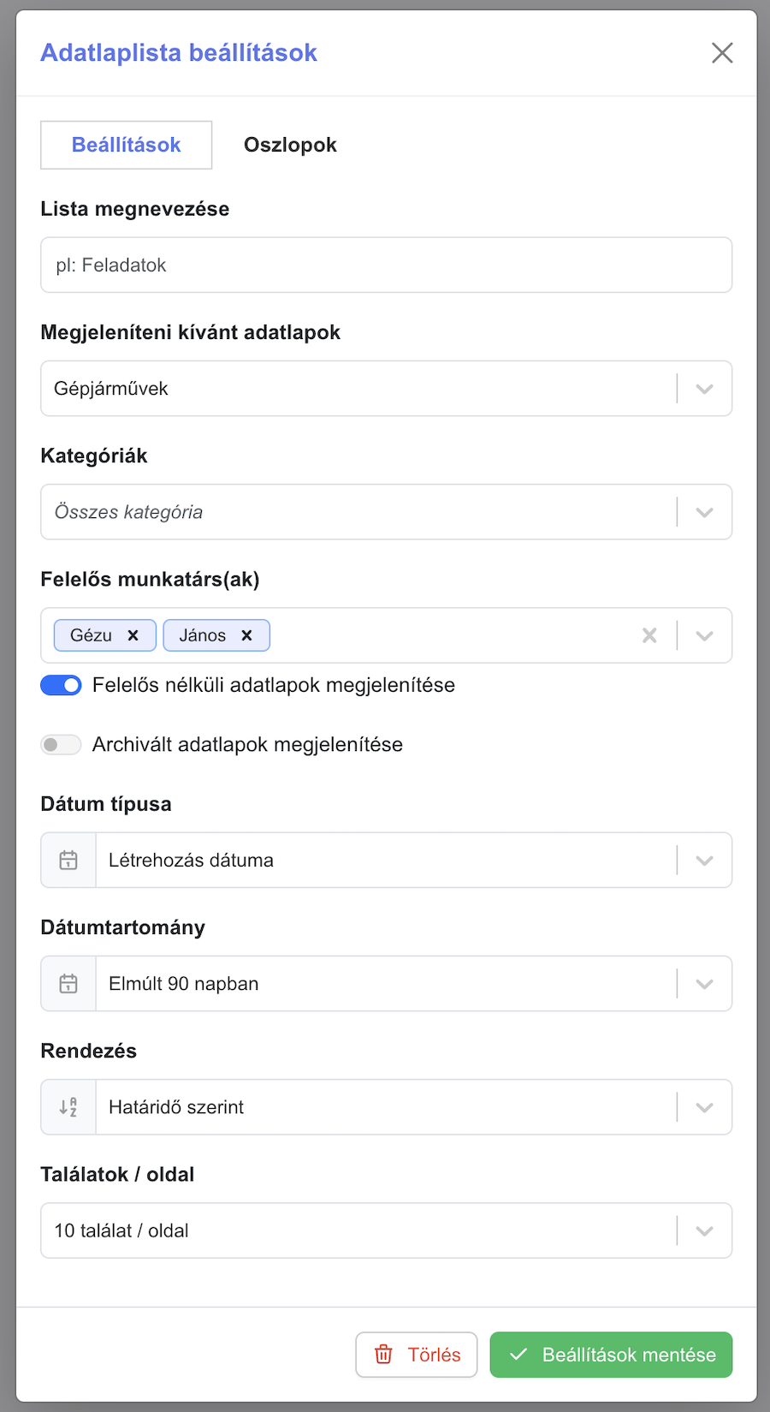Remove the Gézu tag with its x icon
The height and width of the screenshot is (1412, 770).
click(x=133, y=635)
